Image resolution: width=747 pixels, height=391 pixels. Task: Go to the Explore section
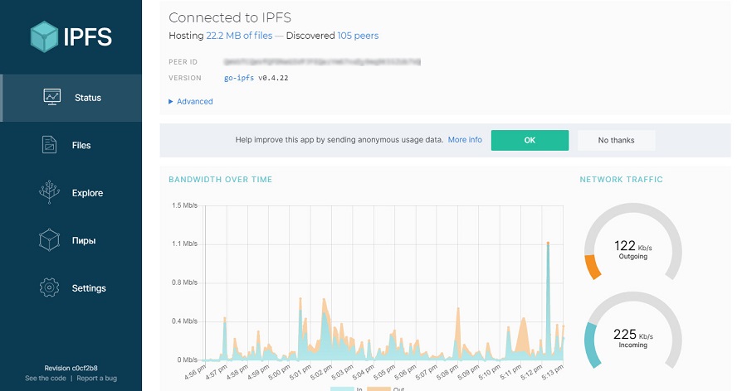(x=71, y=193)
